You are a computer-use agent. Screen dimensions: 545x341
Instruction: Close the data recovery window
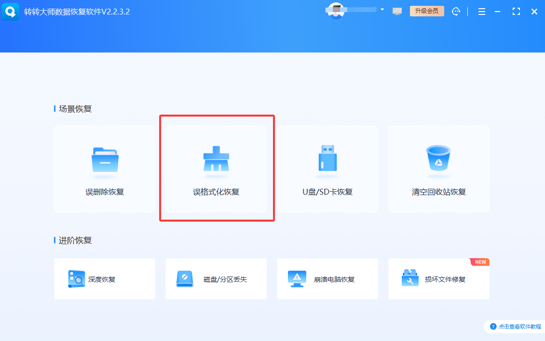534,12
